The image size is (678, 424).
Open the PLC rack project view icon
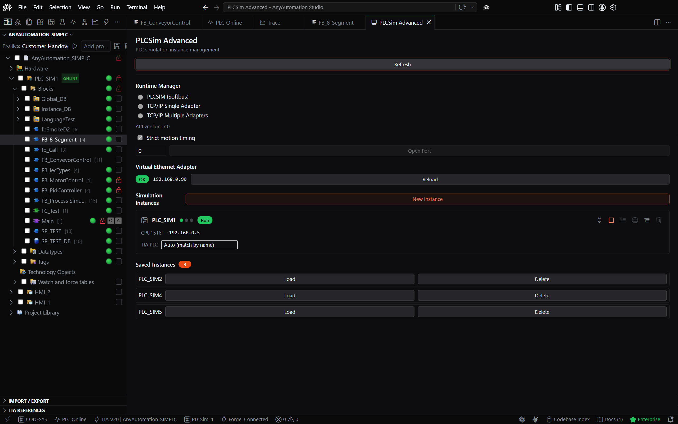point(7,22)
